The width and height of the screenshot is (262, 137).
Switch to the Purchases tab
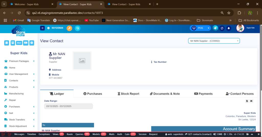93,94
